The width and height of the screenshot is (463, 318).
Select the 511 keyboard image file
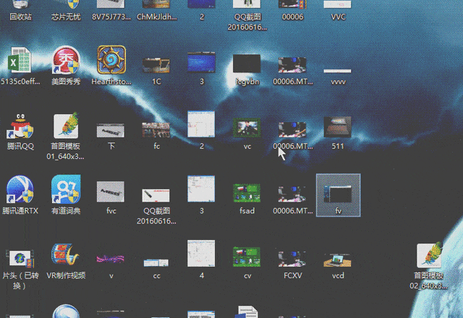(338, 133)
